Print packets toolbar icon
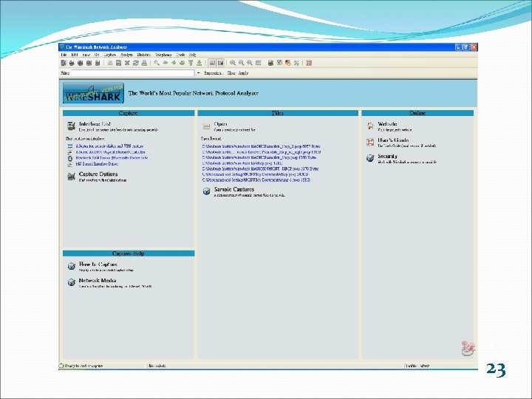Viewport: 532px width, 399px height. pos(144,63)
